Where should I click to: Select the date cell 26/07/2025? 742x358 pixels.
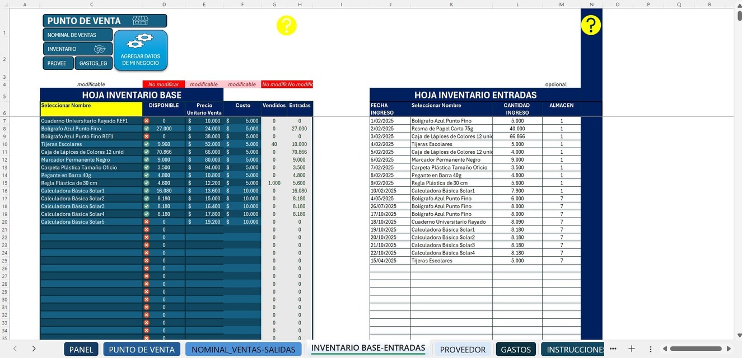point(390,206)
